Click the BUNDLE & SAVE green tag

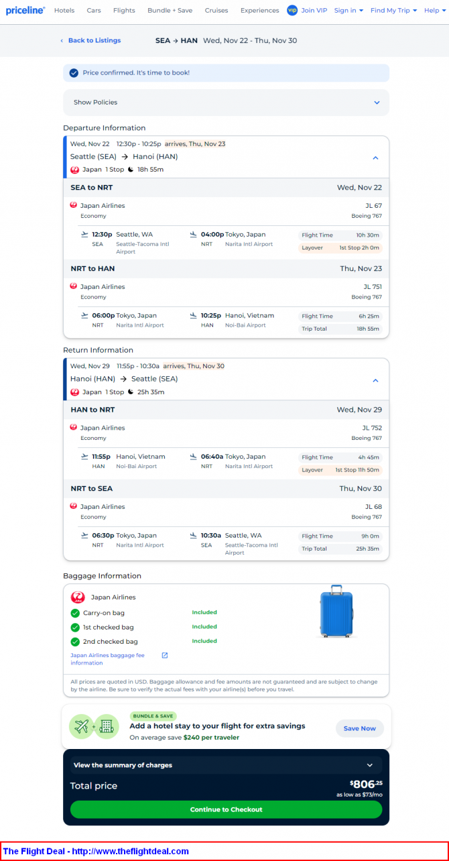(x=153, y=716)
